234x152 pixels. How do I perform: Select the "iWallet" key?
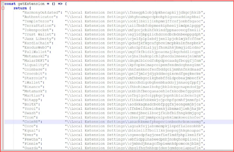[x=33, y=82]
